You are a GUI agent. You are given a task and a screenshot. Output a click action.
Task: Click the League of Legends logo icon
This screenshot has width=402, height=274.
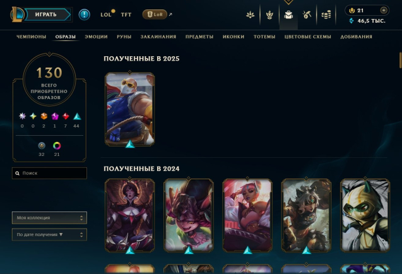click(x=16, y=15)
